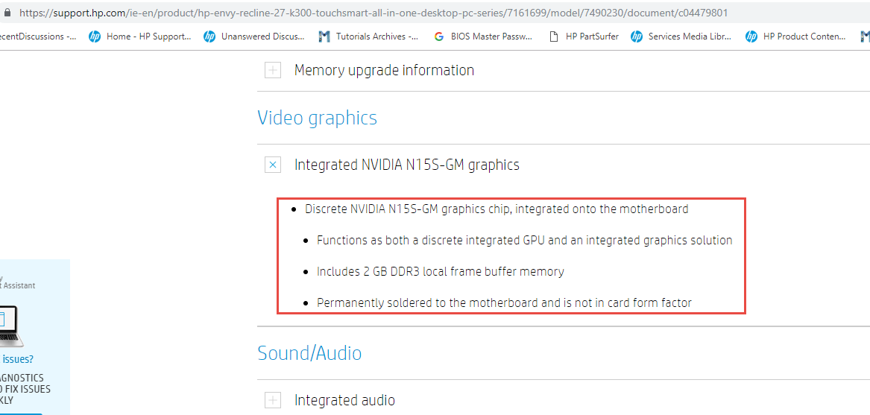Click the lock icon in address bar
870x415 pixels.
(x=7, y=13)
